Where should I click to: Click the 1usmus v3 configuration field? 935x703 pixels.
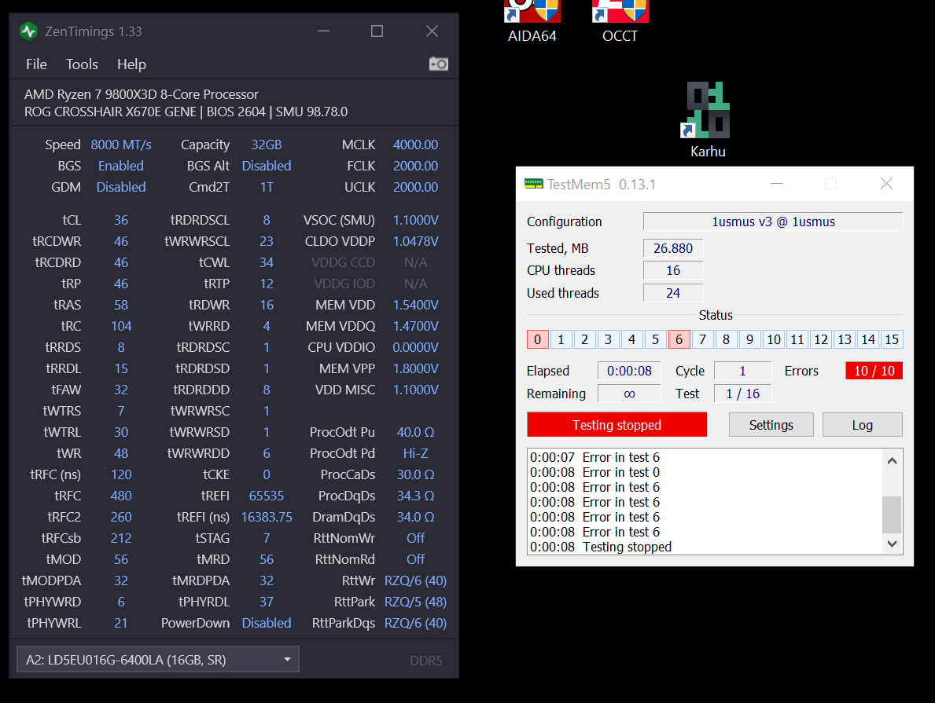click(x=773, y=222)
